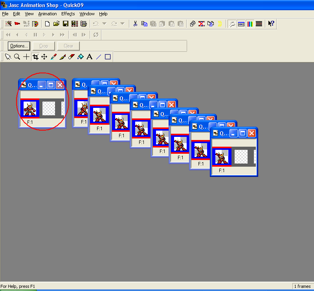Click the greyed Undo arrow

96,24
